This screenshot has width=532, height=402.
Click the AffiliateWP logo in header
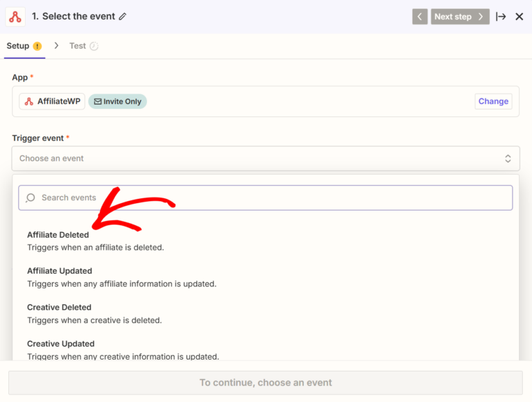15,17
